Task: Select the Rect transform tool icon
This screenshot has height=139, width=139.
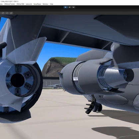Action: pyautogui.click(x=7, y=13)
